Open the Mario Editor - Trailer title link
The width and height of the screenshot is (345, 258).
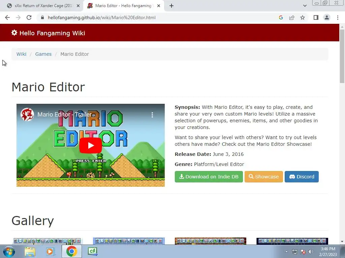(64, 115)
